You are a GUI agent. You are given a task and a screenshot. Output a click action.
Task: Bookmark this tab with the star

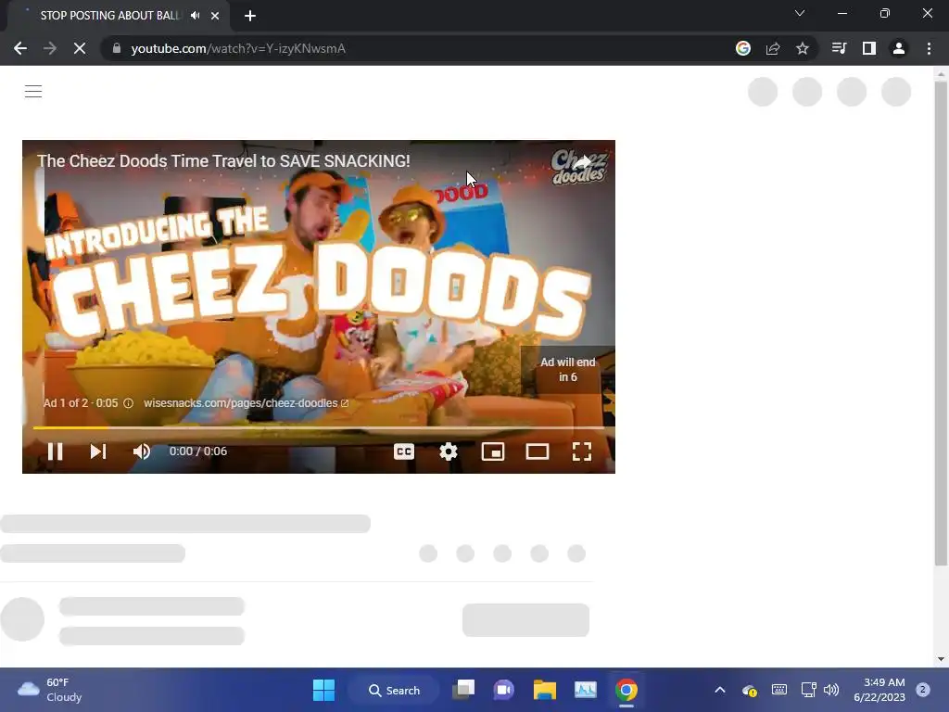coord(803,48)
